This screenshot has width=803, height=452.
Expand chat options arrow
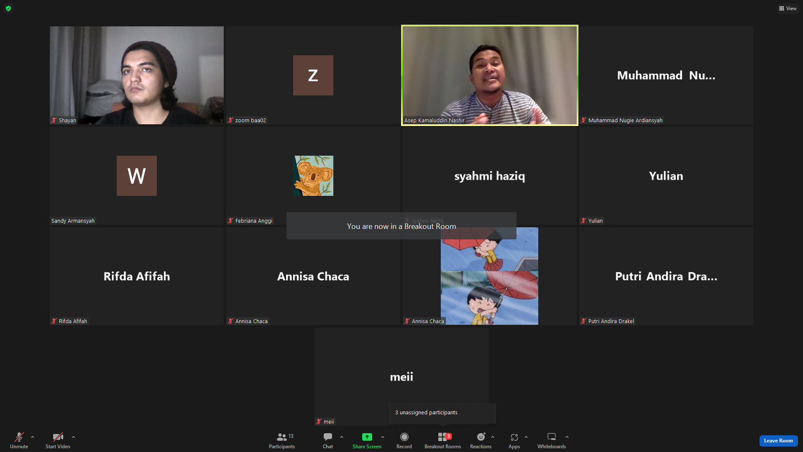pos(342,437)
